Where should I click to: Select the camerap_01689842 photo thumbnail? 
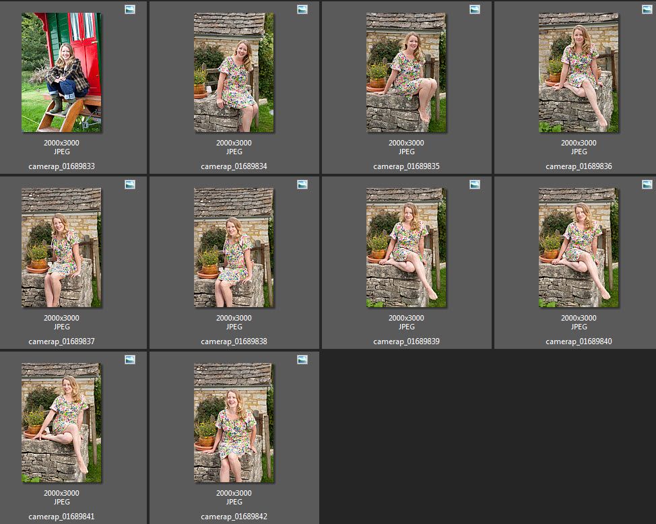234,423
